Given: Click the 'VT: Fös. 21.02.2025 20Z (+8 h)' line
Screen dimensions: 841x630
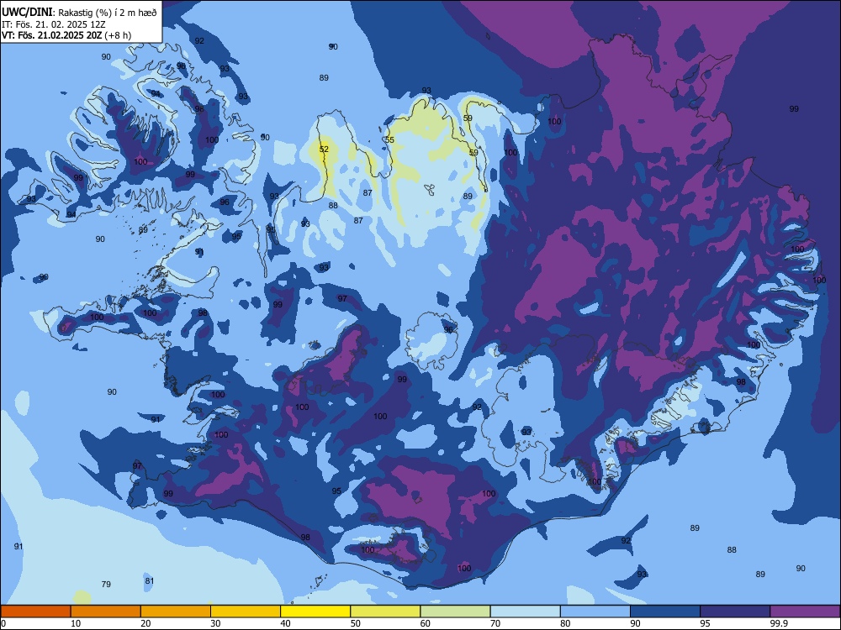Looking at the screenshot, I should pos(66,35).
